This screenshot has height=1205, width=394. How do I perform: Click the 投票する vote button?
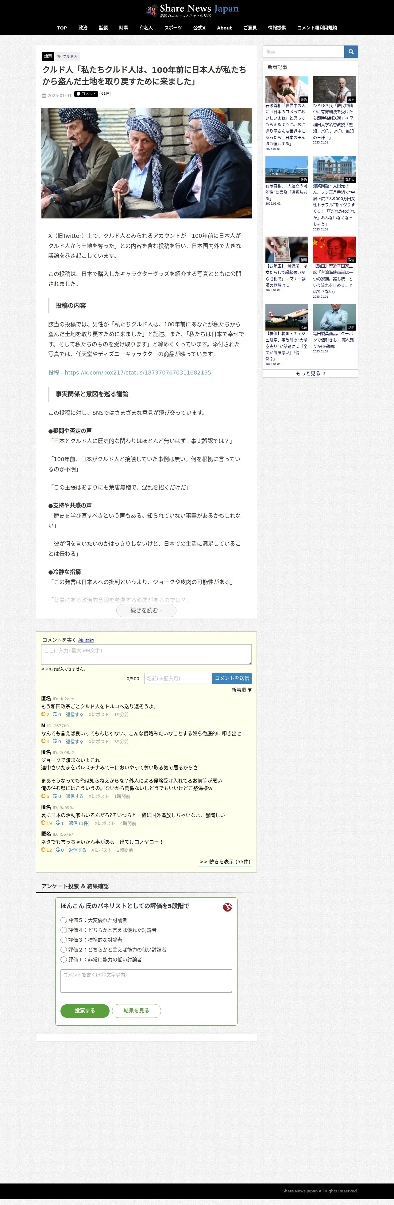[x=85, y=1011]
